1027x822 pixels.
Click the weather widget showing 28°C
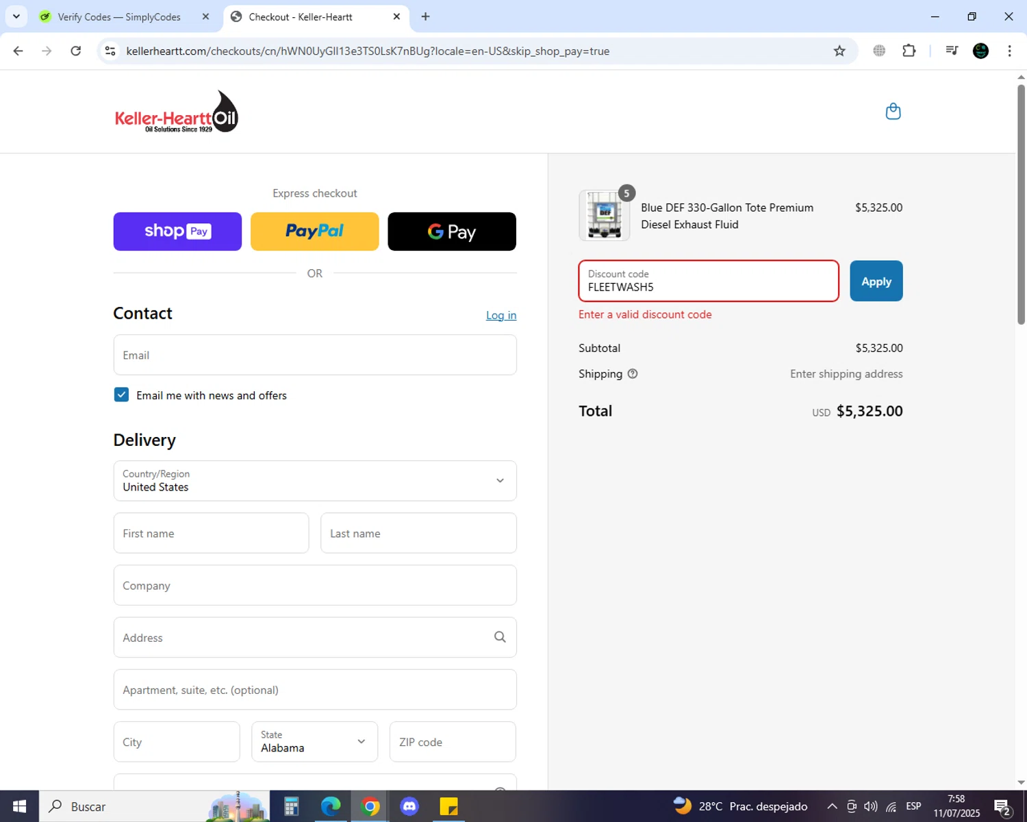pyautogui.click(x=741, y=806)
